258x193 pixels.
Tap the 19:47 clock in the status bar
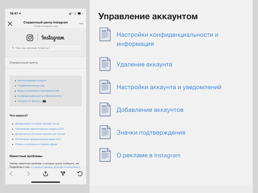14,14
